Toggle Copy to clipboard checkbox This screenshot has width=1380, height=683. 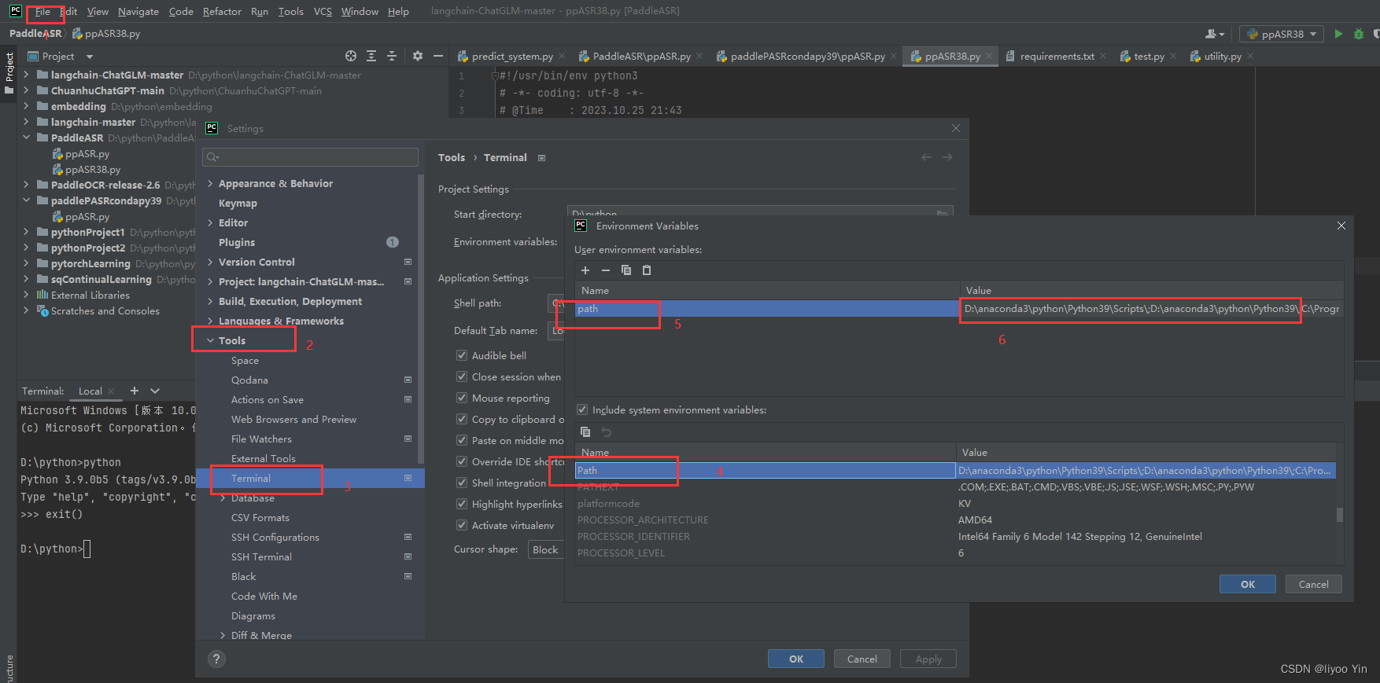(x=462, y=419)
